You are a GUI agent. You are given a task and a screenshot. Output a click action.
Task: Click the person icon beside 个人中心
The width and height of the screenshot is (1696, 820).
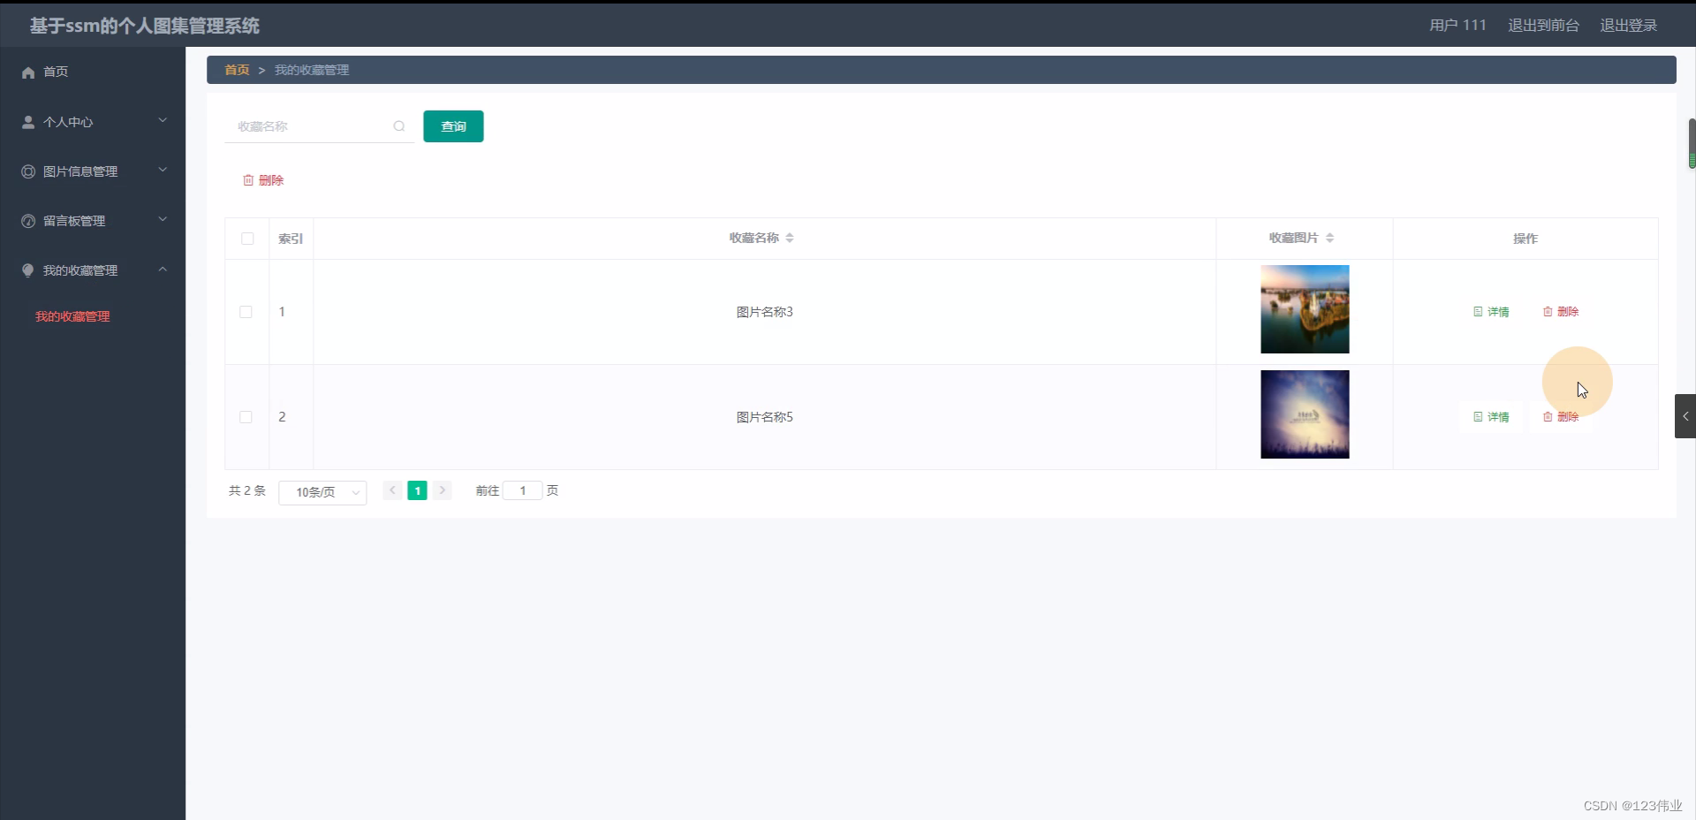point(26,122)
